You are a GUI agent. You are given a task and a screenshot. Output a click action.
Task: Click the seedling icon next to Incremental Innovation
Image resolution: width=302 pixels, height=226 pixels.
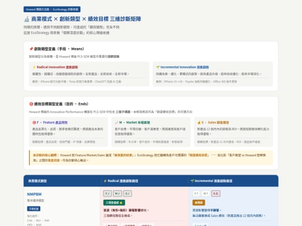pyautogui.click(x=158, y=67)
